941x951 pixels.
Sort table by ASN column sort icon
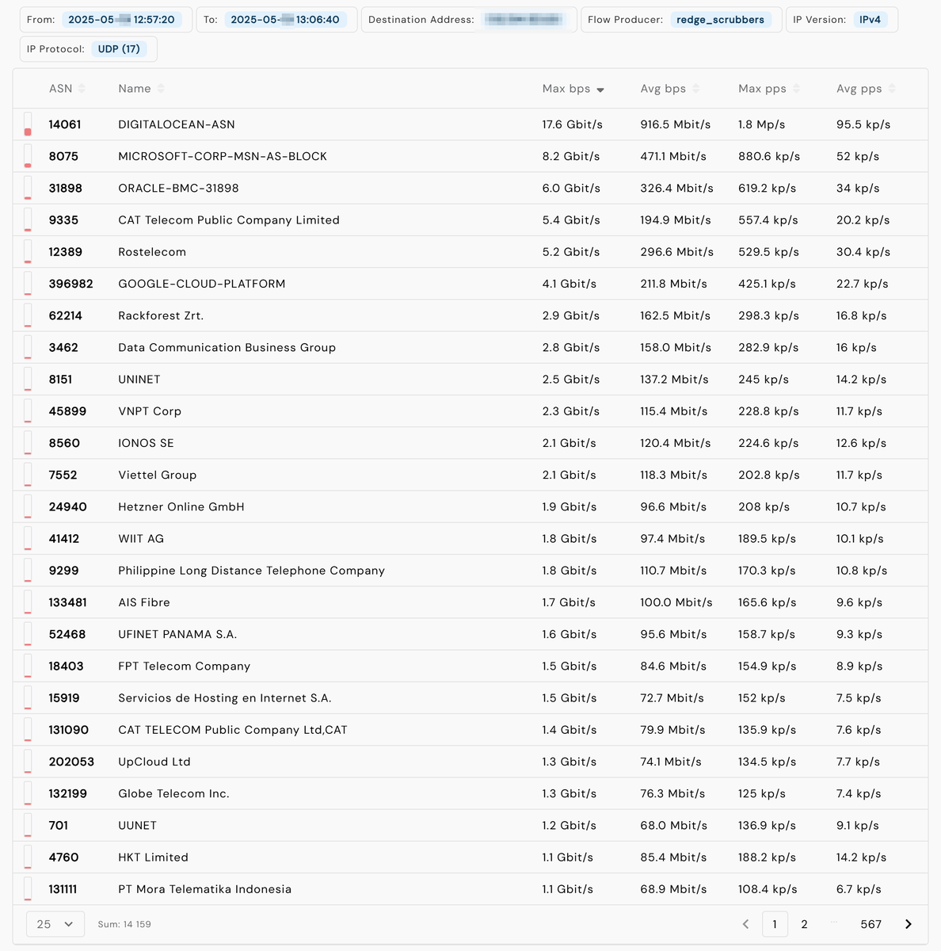(82, 89)
